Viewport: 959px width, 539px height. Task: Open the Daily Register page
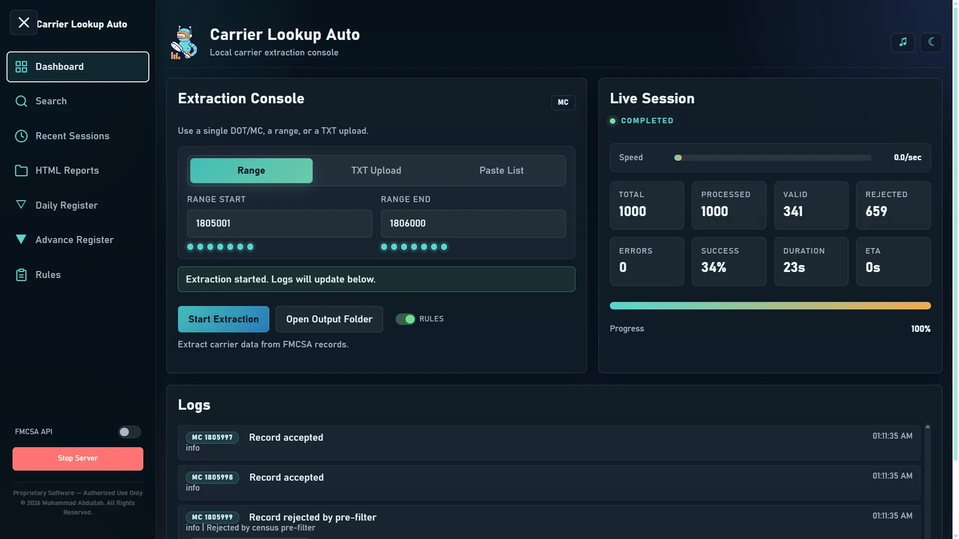[78, 205]
